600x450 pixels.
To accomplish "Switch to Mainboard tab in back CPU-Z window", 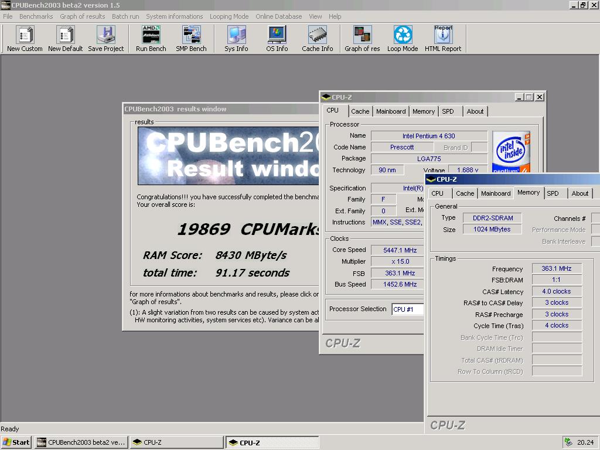I will [x=391, y=111].
